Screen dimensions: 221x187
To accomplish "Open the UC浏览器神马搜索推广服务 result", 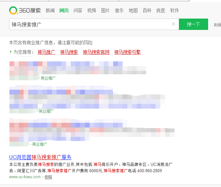I will [40, 157].
